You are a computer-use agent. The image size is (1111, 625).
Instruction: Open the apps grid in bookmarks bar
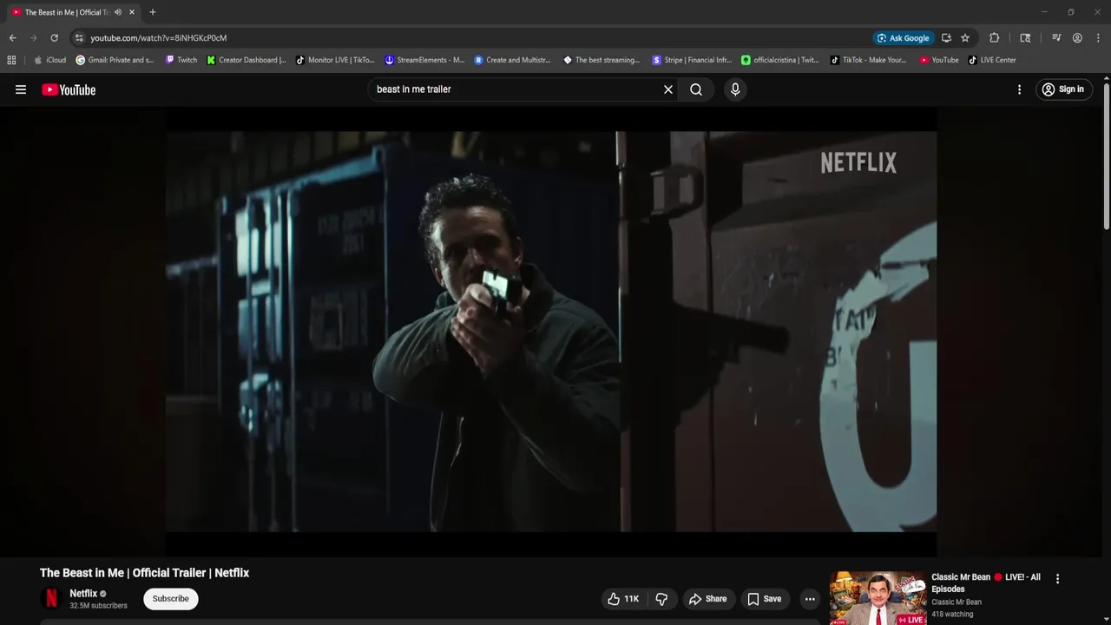pos(11,60)
